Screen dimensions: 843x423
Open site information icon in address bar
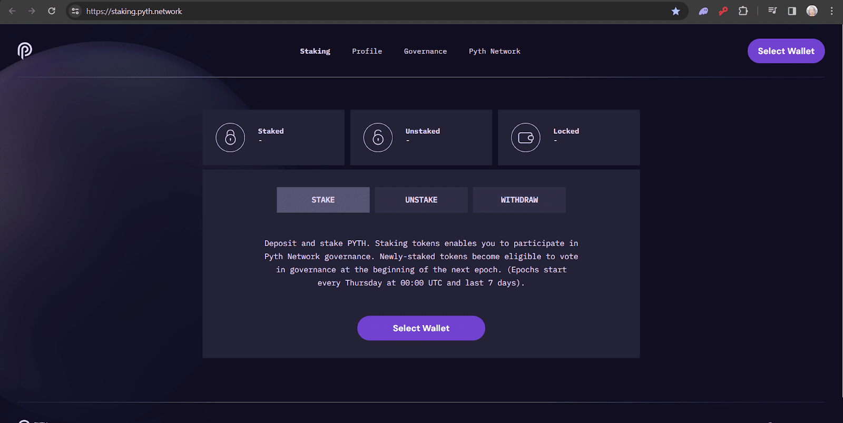click(75, 11)
